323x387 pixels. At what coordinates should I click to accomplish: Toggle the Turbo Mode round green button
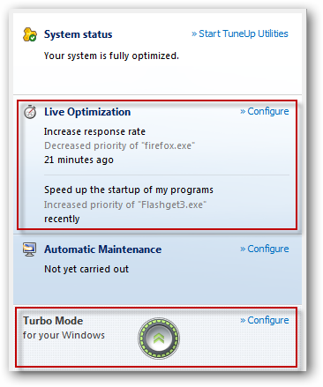159,339
